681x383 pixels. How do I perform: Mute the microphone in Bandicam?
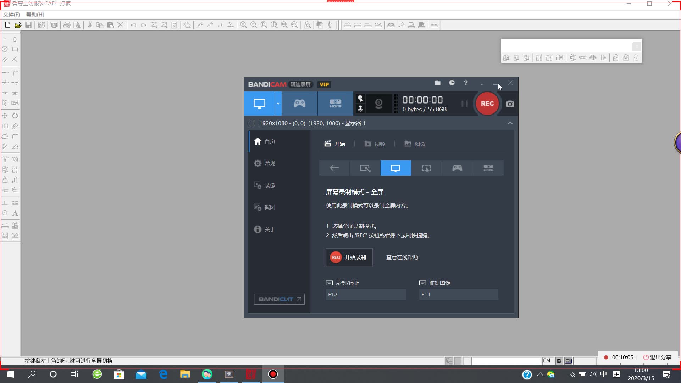360,109
